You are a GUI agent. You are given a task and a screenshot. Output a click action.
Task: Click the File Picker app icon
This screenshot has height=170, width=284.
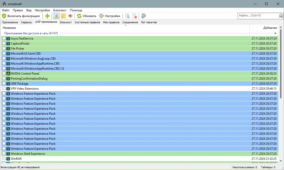tap(8, 49)
